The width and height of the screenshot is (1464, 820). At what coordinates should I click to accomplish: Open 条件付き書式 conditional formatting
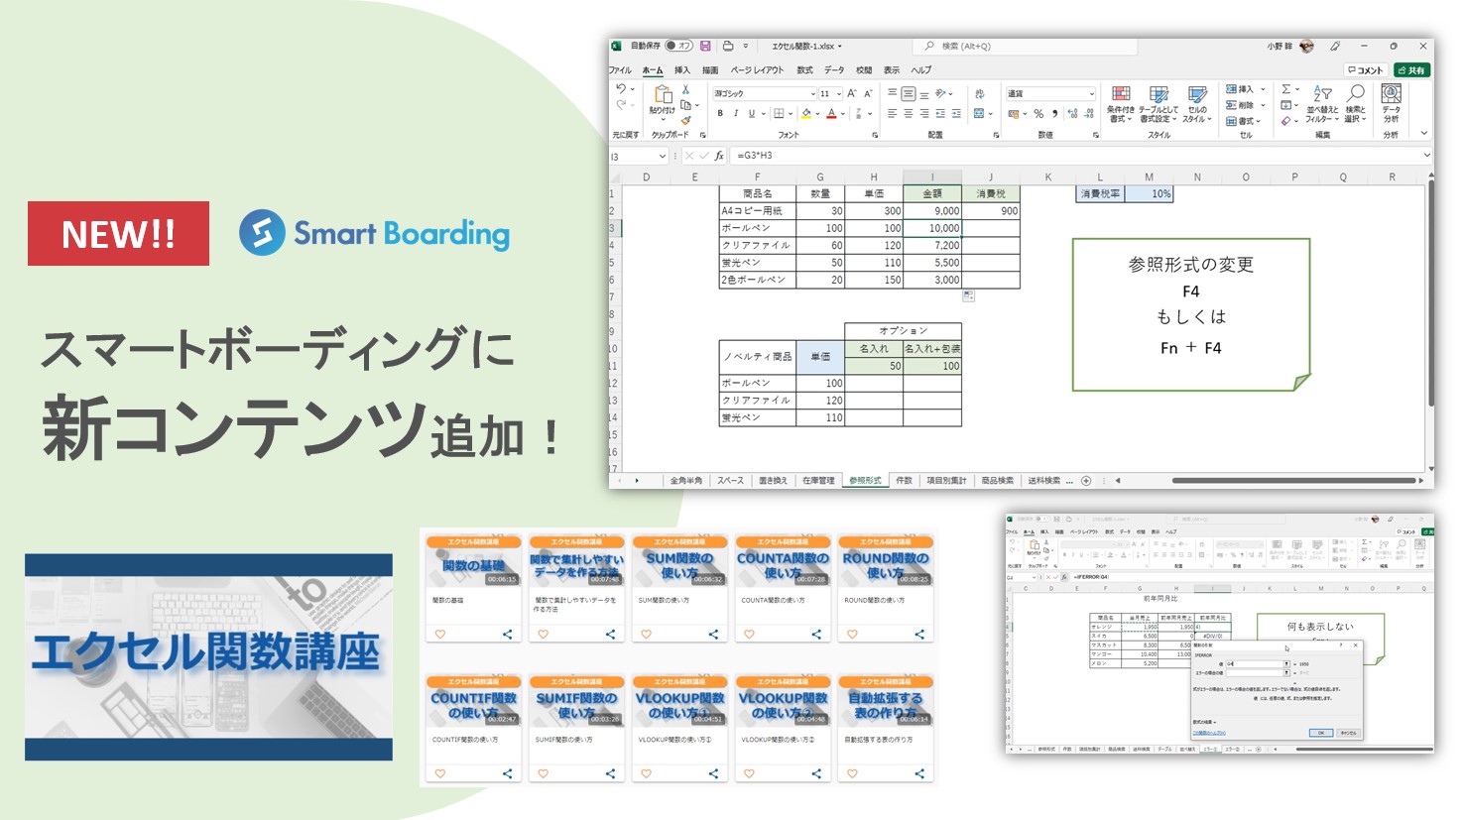1121,104
